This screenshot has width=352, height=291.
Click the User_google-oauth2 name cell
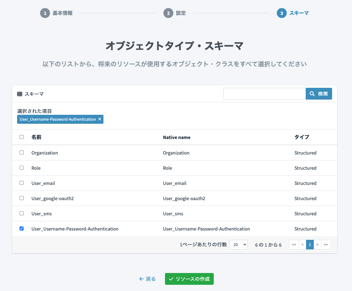[53, 199]
